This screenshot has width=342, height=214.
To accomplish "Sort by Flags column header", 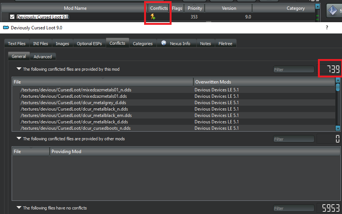I will click(177, 8).
